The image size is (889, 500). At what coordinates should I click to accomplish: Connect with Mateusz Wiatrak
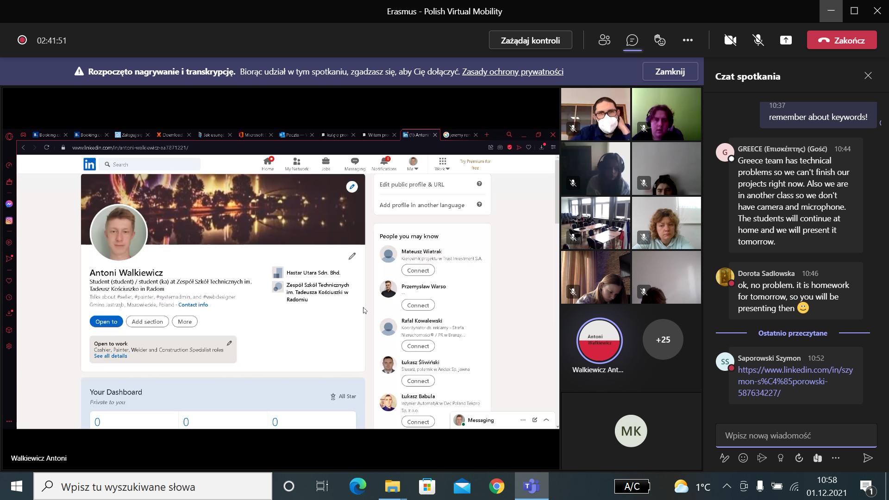[x=418, y=270]
